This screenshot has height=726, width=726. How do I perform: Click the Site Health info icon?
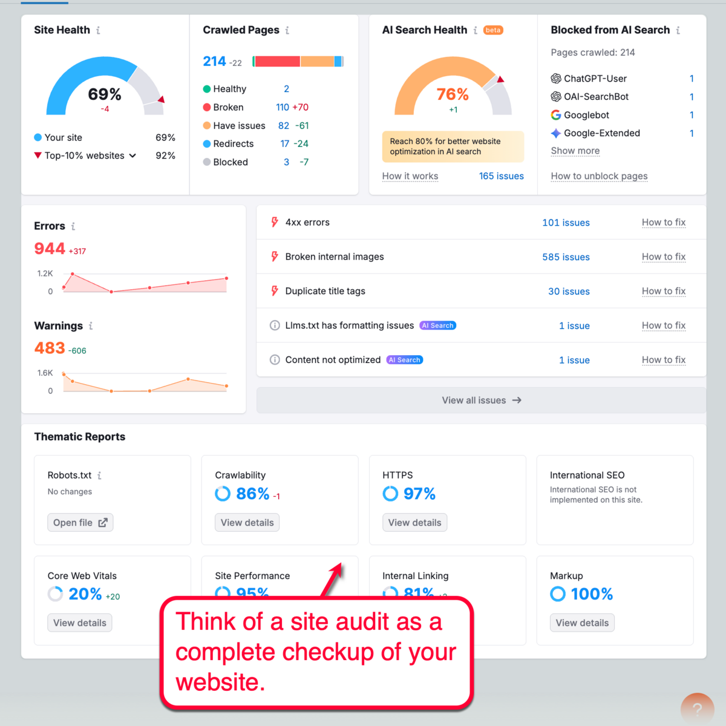coord(99,30)
